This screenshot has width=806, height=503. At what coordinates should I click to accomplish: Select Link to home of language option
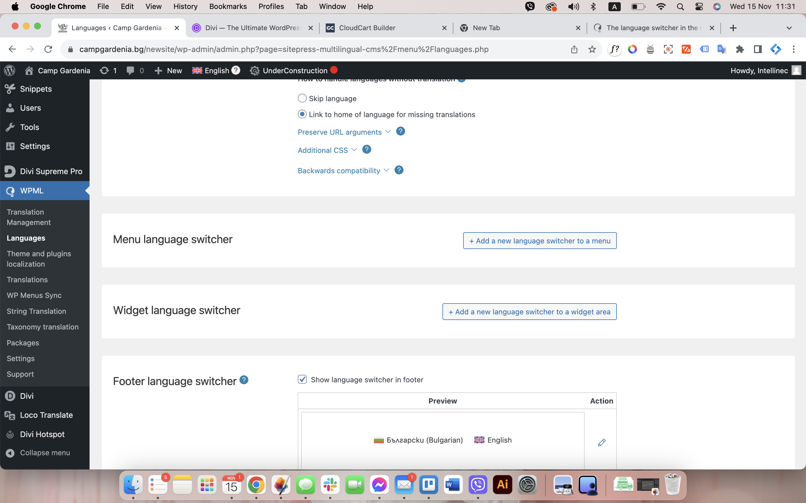pos(302,114)
